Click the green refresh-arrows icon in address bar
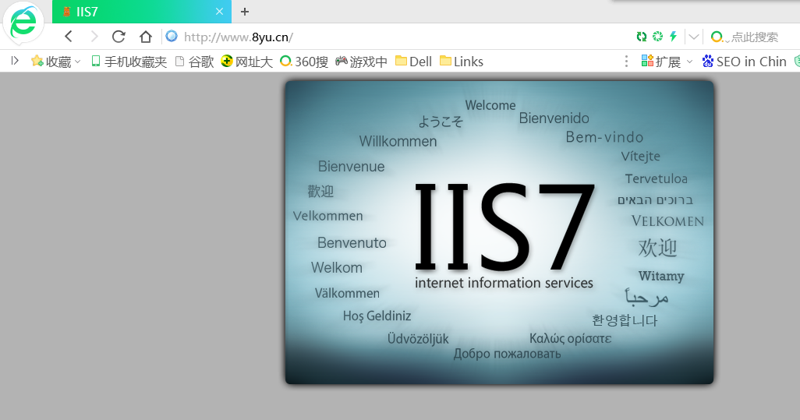Viewport: 800px width, 420px height. coord(642,36)
